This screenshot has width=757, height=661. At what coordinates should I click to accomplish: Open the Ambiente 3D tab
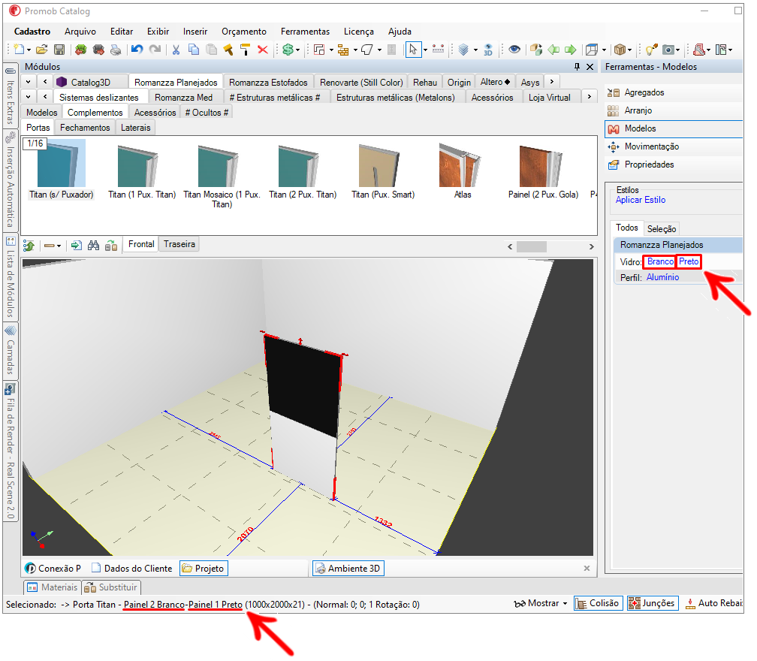click(x=348, y=569)
